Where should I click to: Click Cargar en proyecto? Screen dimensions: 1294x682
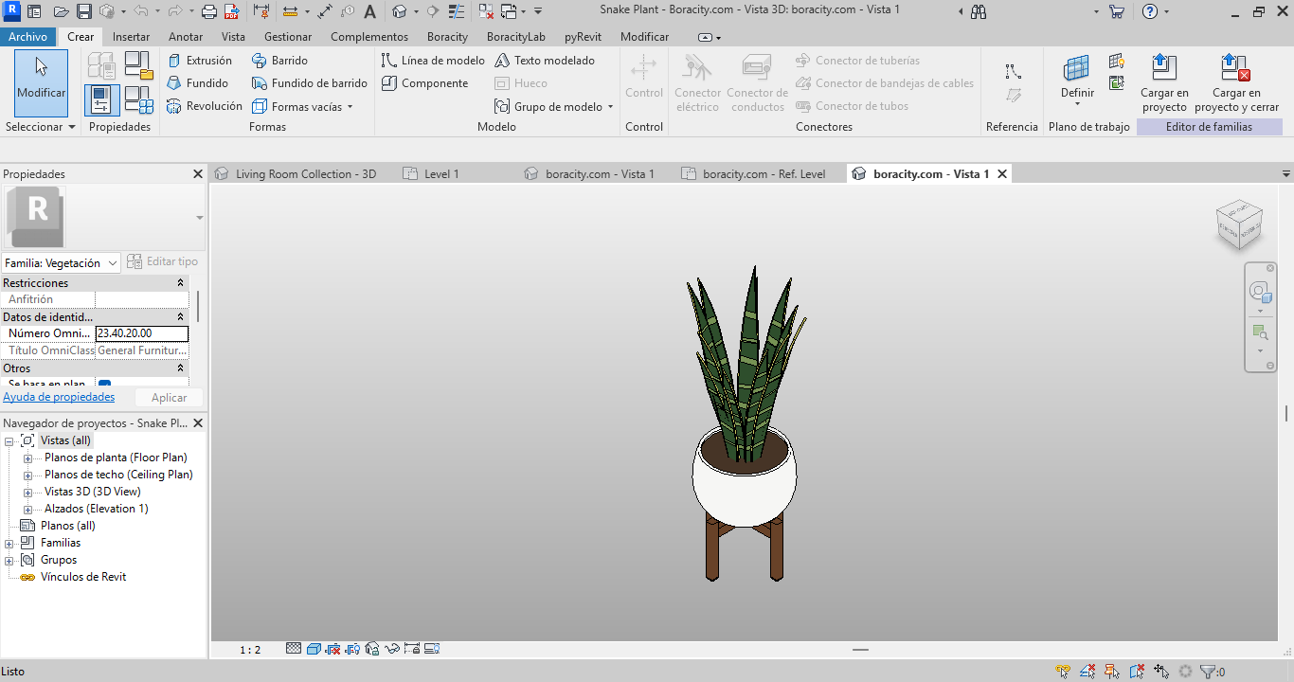point(1164,83)
